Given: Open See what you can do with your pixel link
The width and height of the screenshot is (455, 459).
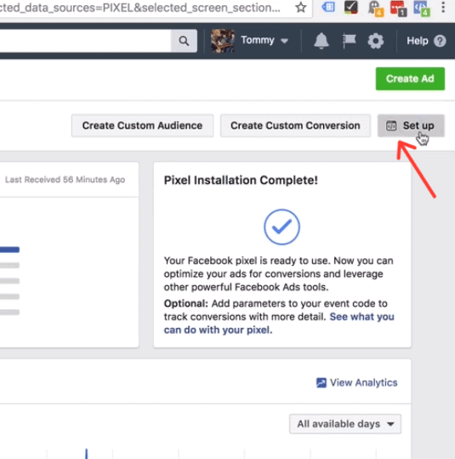Looking at the screenshot, I should [x=279, y=324].
